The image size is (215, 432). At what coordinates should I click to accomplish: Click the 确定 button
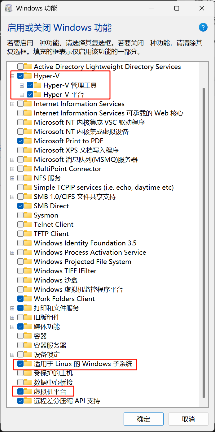[x=143, y=419]
